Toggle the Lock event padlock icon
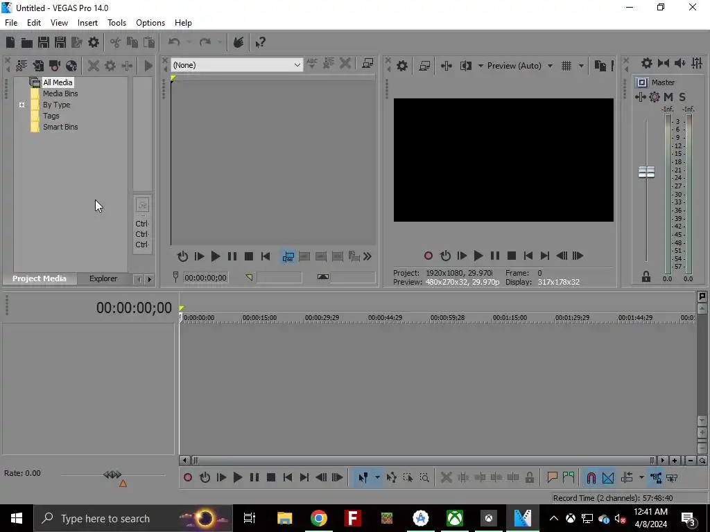The height and width of the screenshot is (532, 710). coord(529,477)
